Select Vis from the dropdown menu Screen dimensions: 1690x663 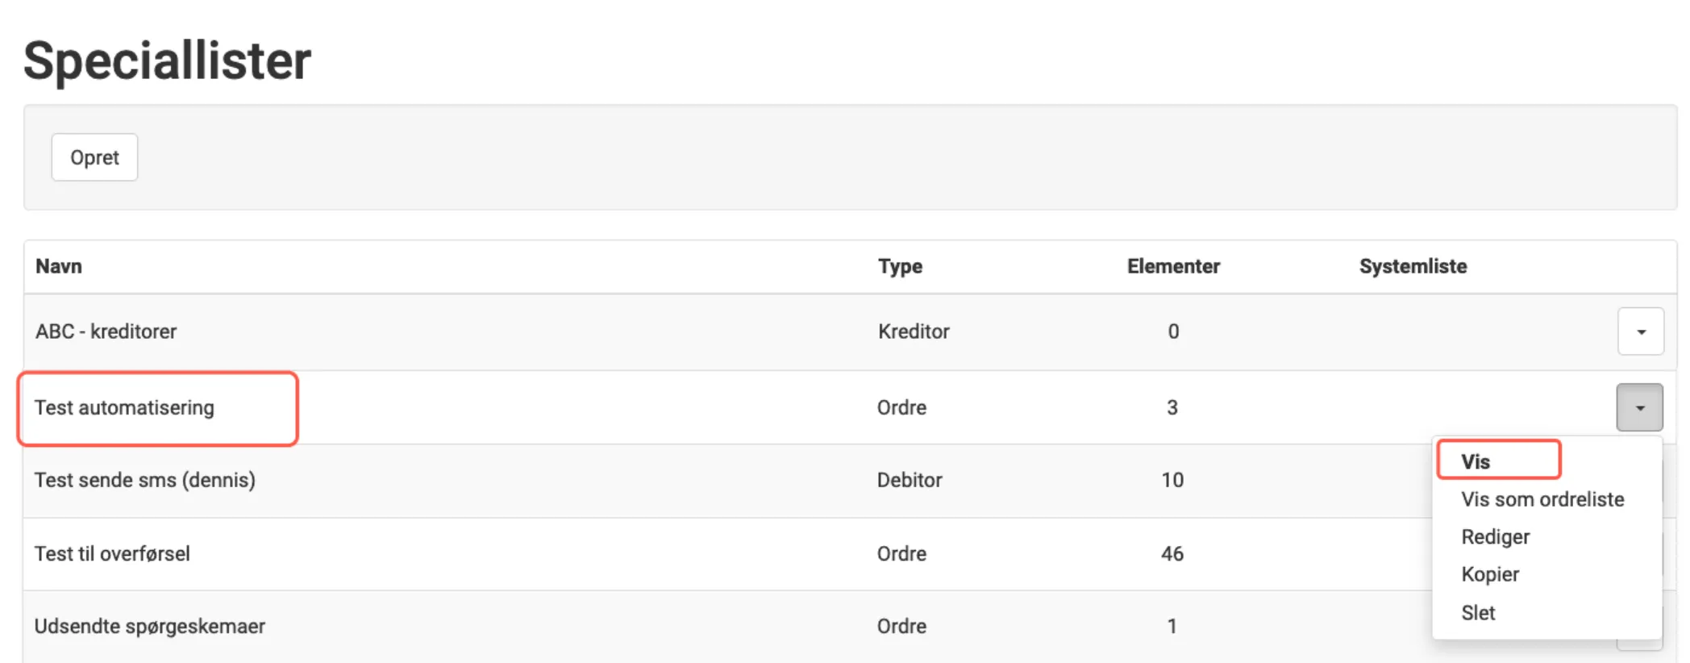(1476, 461)
